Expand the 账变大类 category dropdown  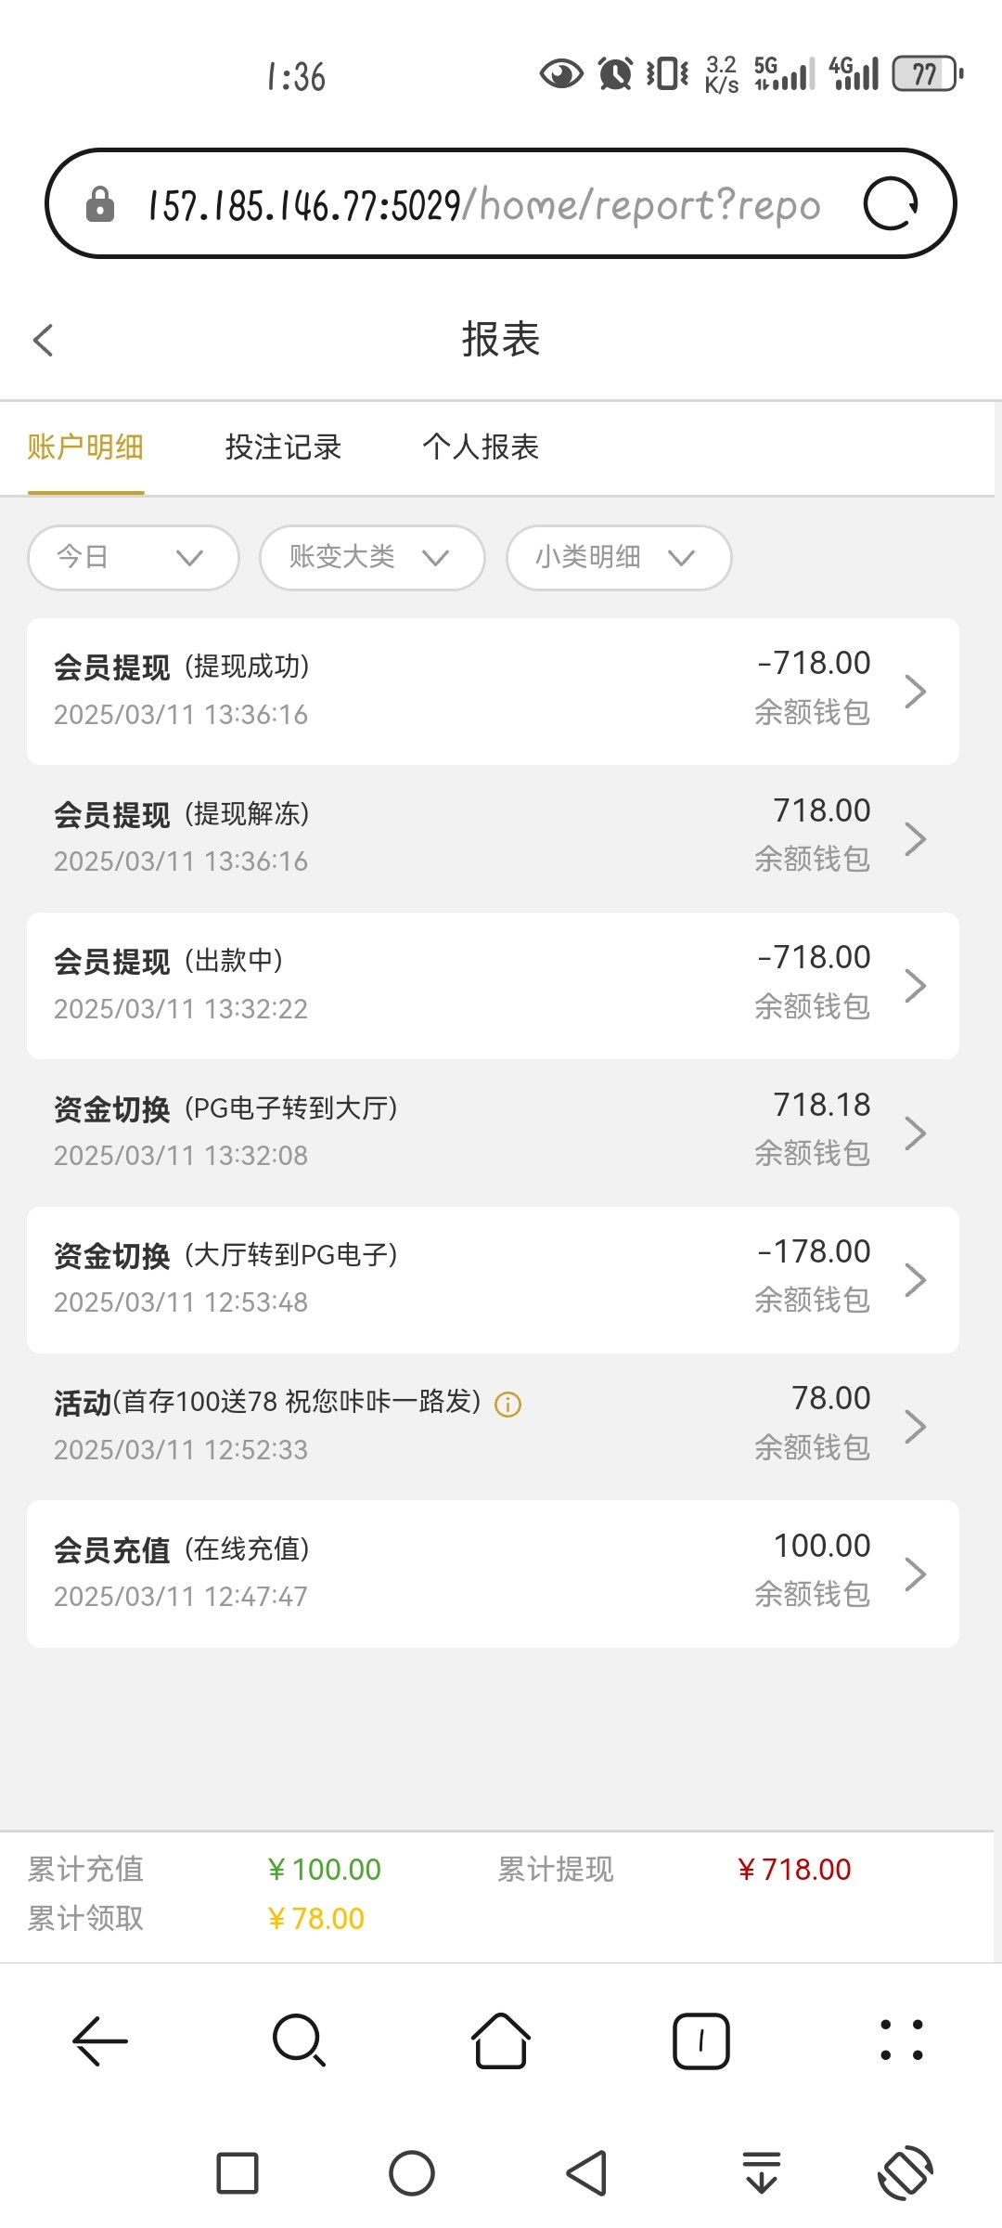click(372, 557)
